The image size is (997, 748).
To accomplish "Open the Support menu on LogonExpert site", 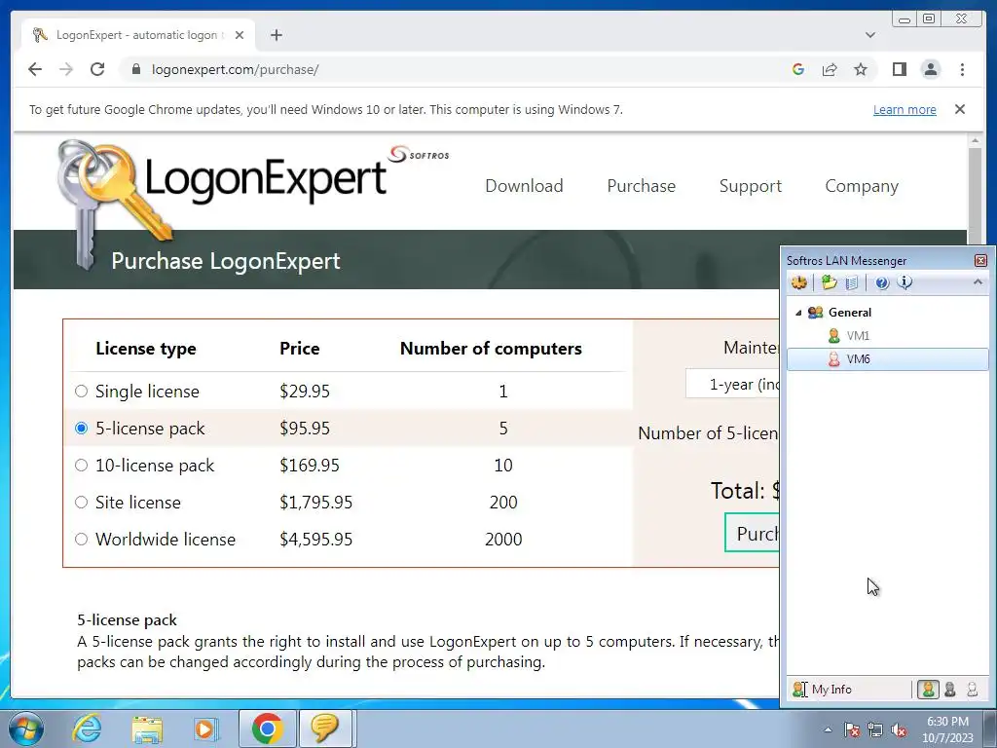I will 751,186.
